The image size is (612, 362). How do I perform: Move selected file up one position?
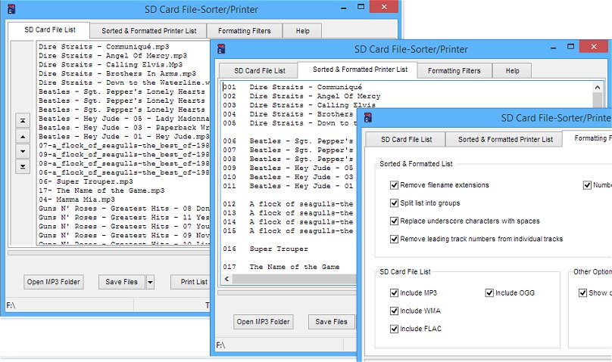tap(23, 136)
